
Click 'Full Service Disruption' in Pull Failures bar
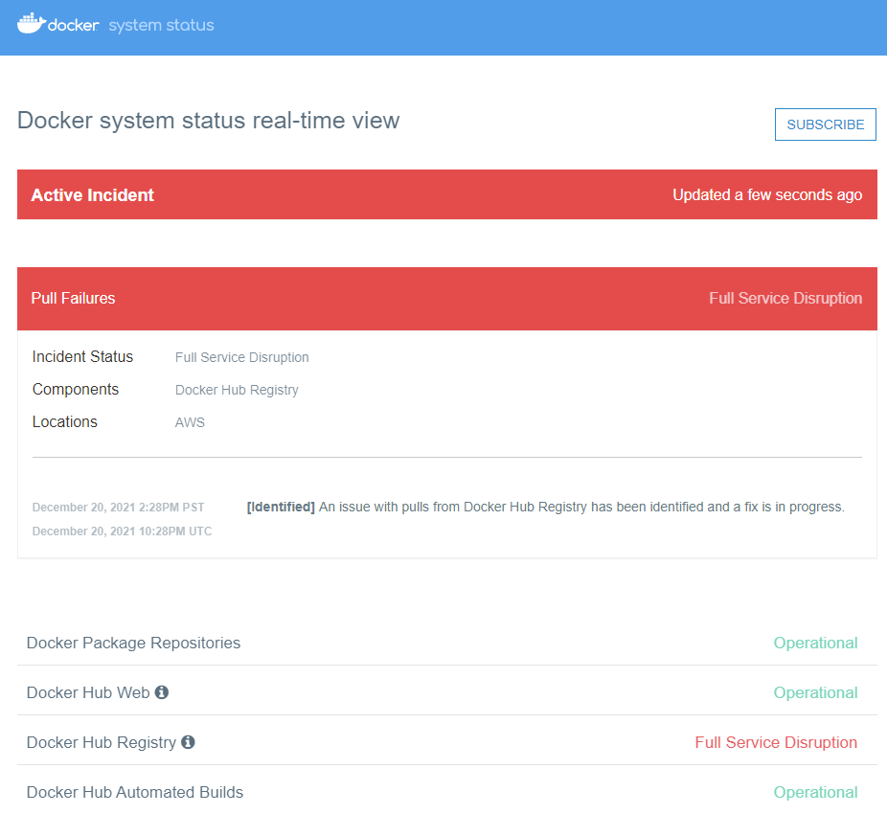point(785,298)
